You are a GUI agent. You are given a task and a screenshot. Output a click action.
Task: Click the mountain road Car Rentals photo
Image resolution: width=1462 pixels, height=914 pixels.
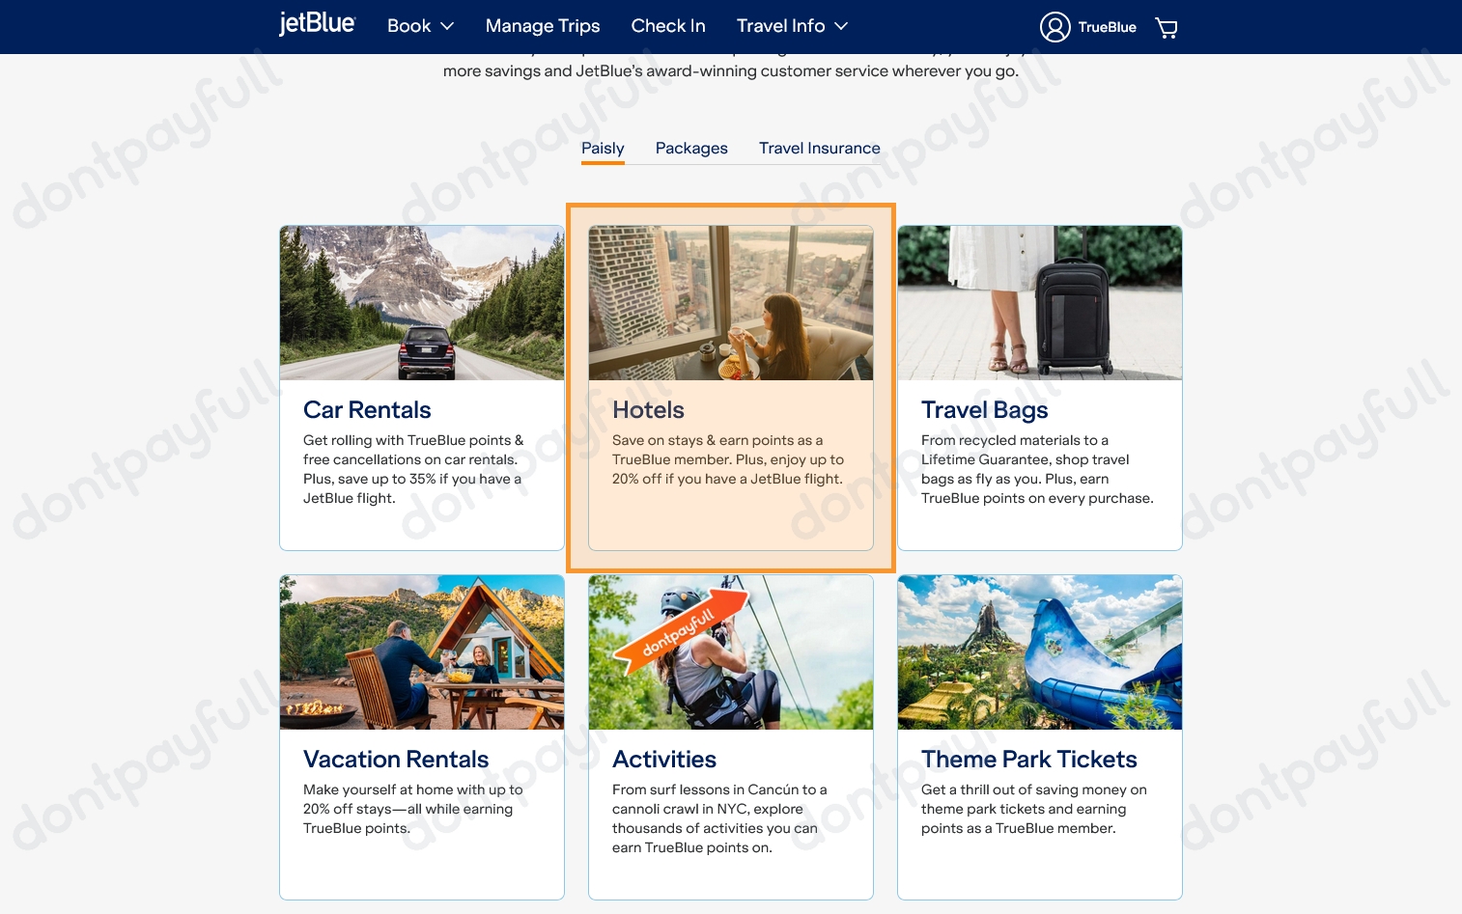tap(421, 302)
